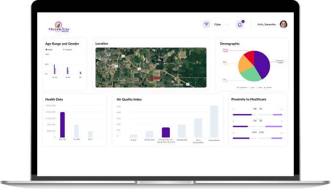This screenshot has height=189, width=331.
Task: Click the Filter label text
Action: [x=217, y=24]
